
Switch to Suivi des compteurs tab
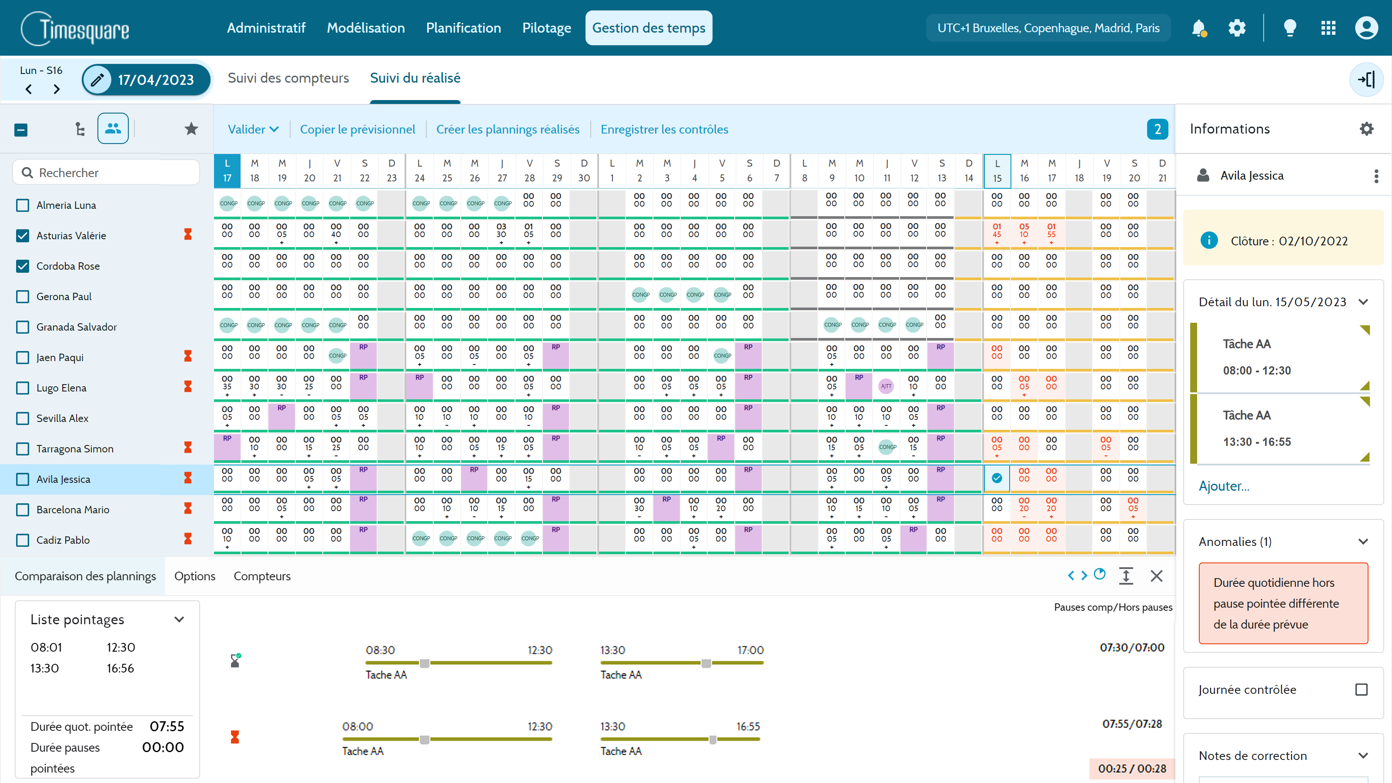288,78
